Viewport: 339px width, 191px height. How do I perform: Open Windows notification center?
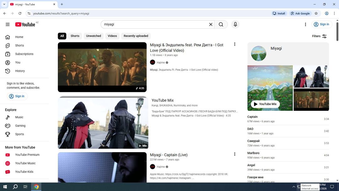(x=332, y=187)
